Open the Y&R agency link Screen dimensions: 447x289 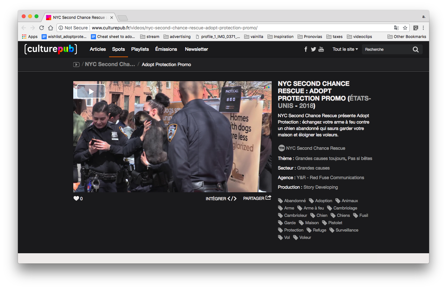click(x=301, y=178)
